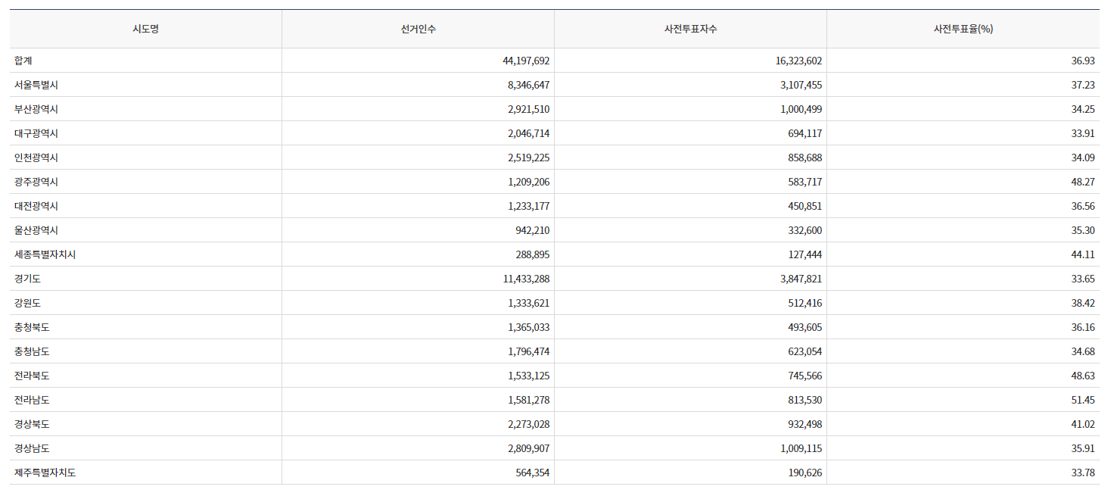Click Jeju voters value 564,354
This screenshot has width=1114, height=496.
coord(533,473)
